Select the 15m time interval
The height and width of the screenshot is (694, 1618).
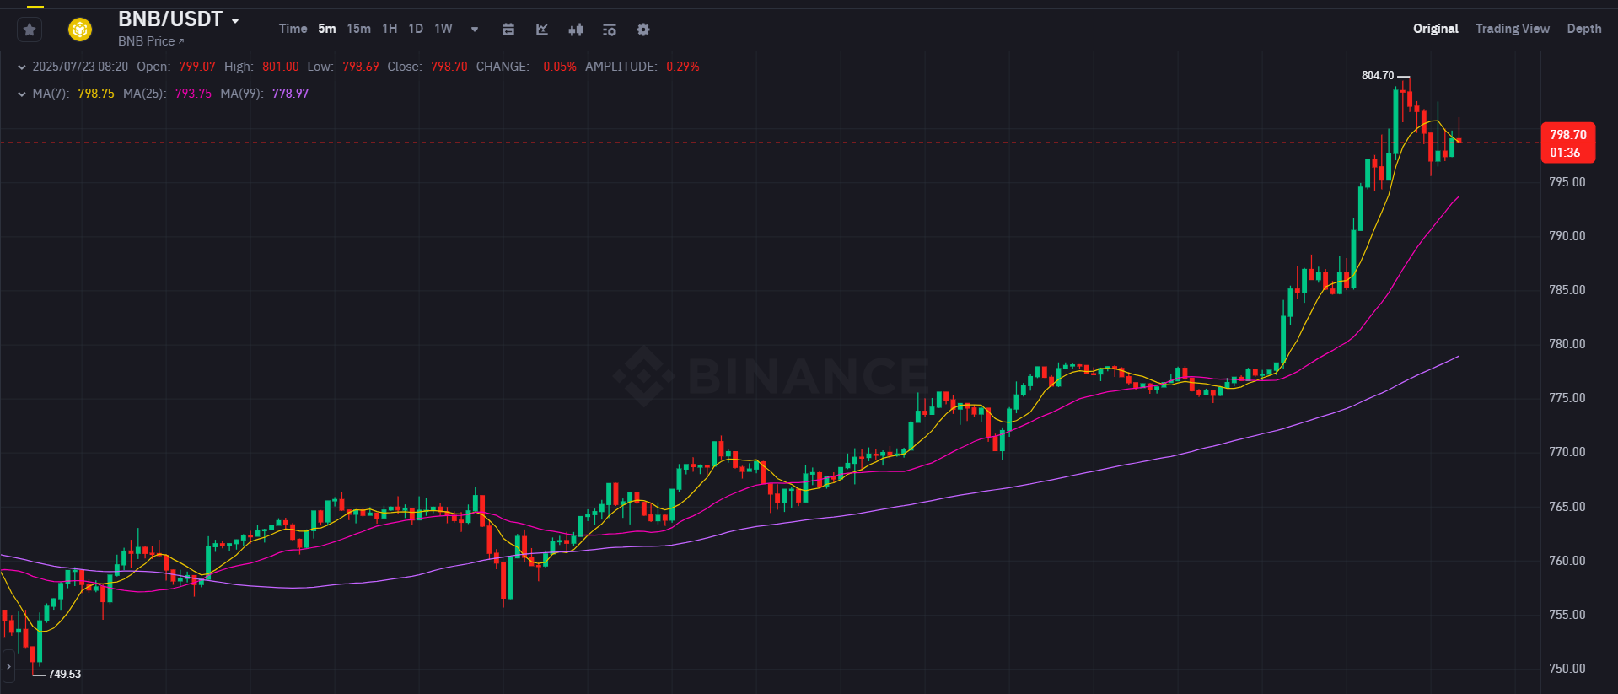358,29
